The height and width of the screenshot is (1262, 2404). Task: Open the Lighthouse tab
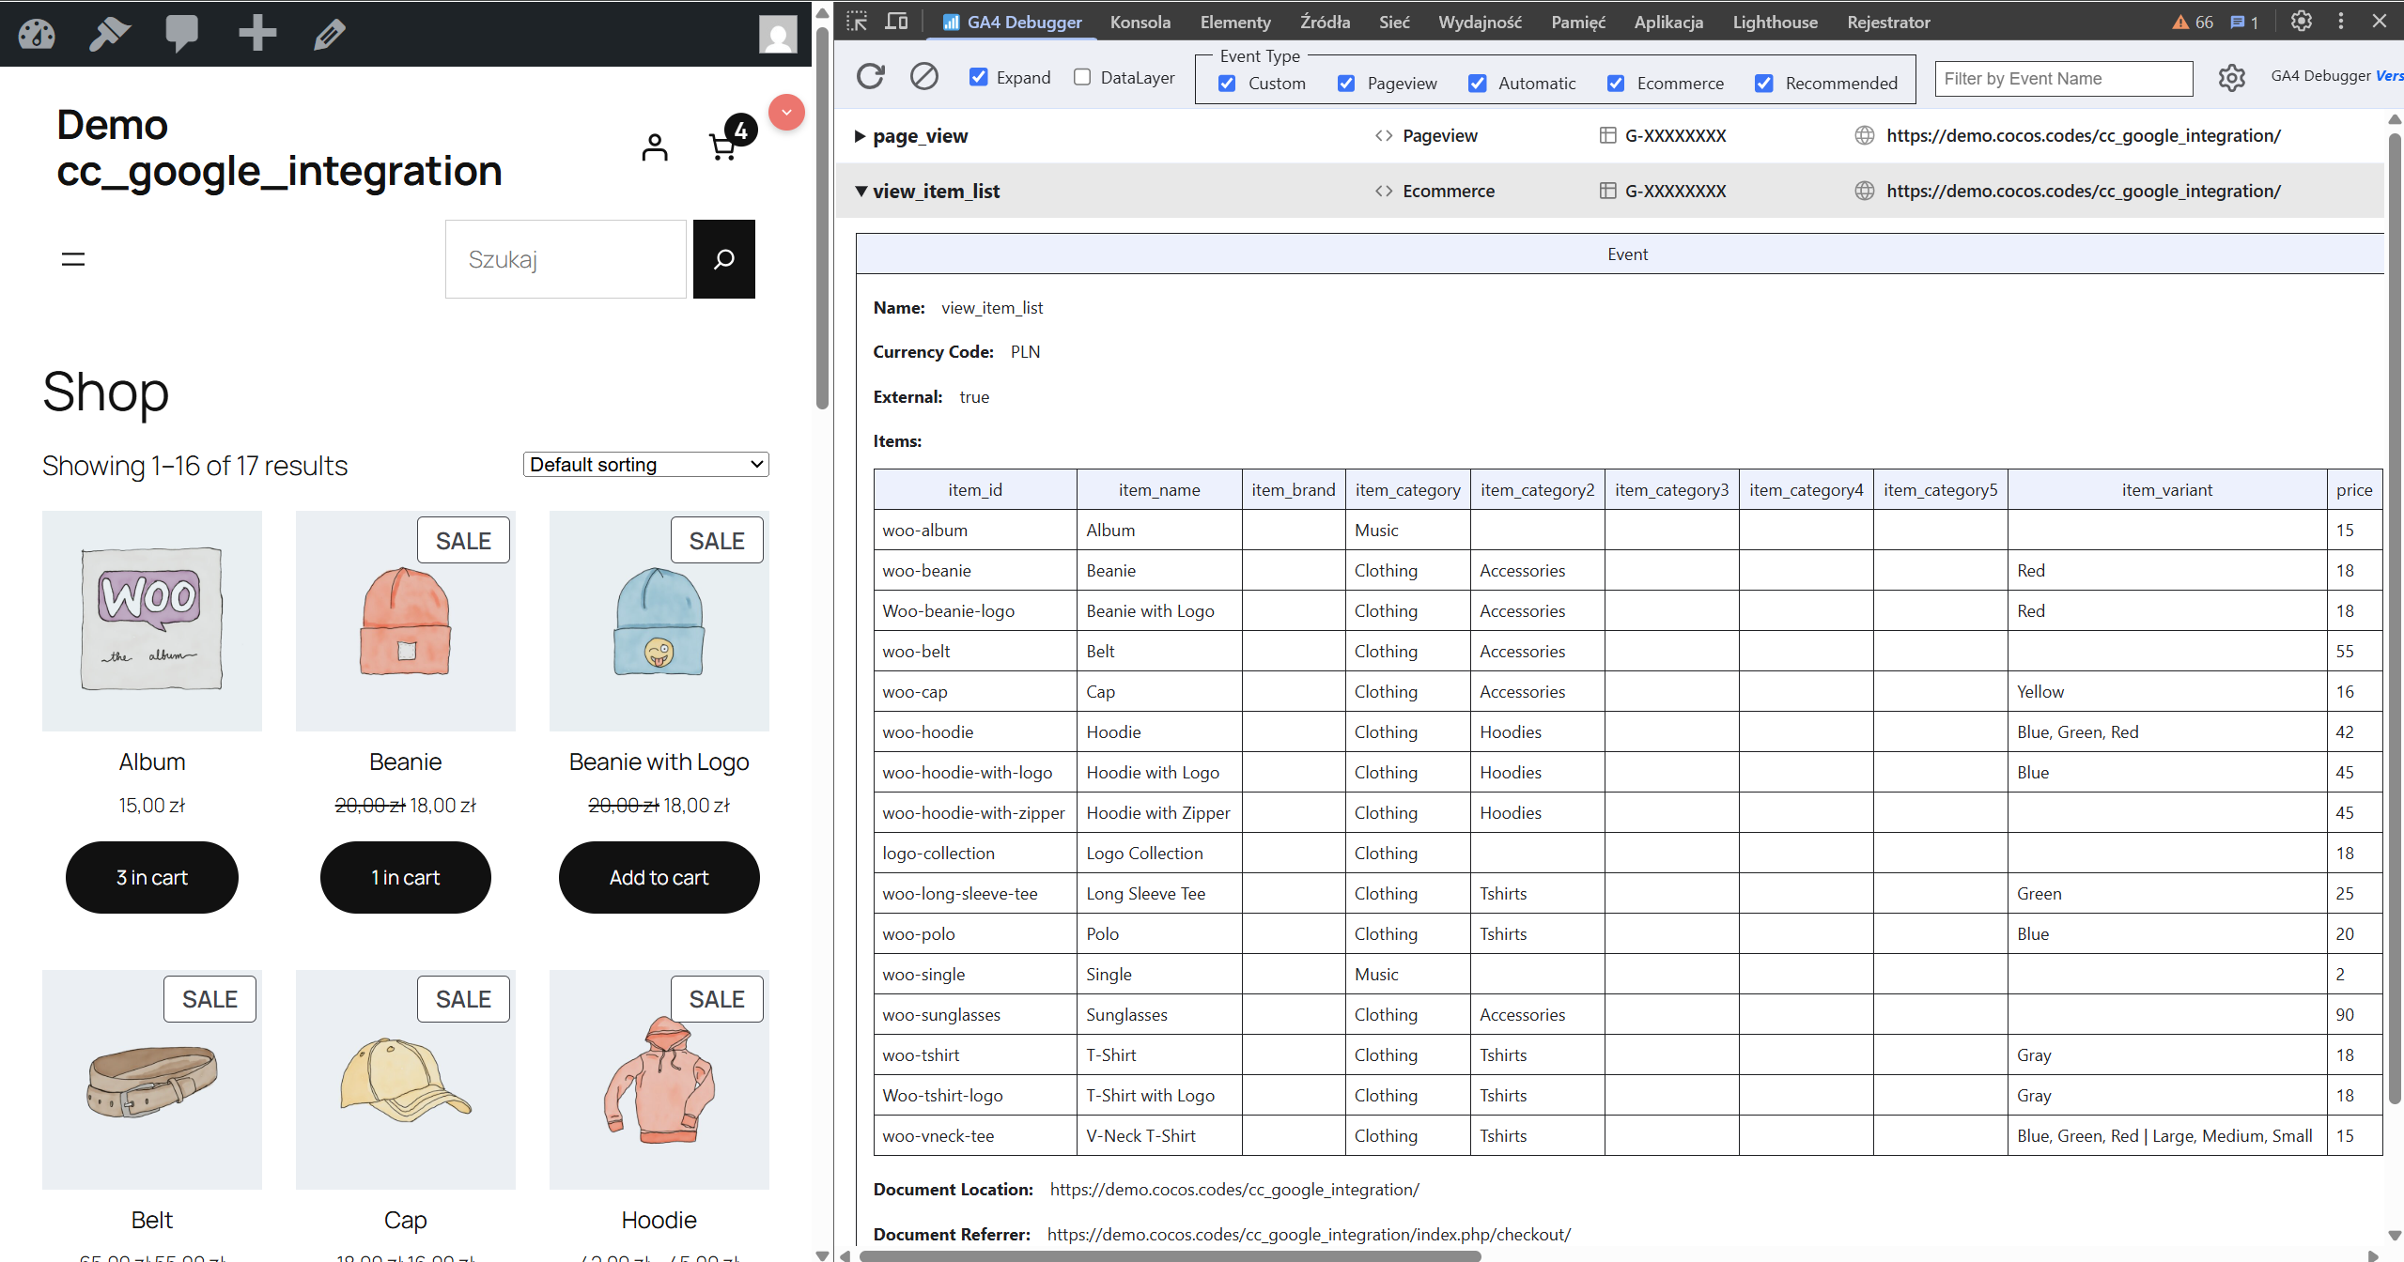pos(1774,22)
